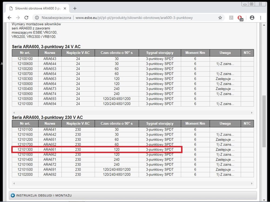Click the browser back arrow
This screenshot has height=202, width=270.
coord(9,18)
